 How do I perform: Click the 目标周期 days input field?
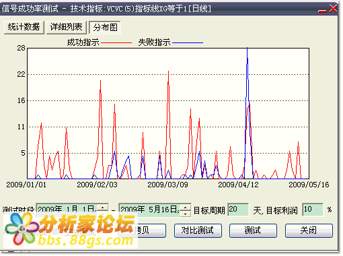pyautogui.click(x=238, y=210)
